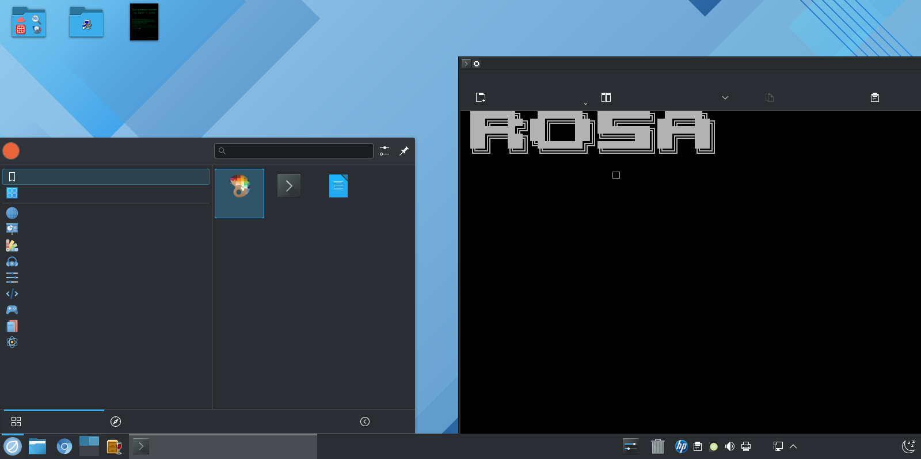This screenshot has height=459, width=921.
Task: Click the Paste clipboard icon in Konsole toolbar
Action: pyautogui.click(x=874, y=97)
